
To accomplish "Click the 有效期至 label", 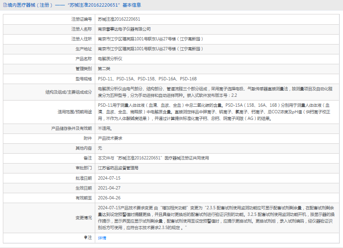I will point(84,198).
